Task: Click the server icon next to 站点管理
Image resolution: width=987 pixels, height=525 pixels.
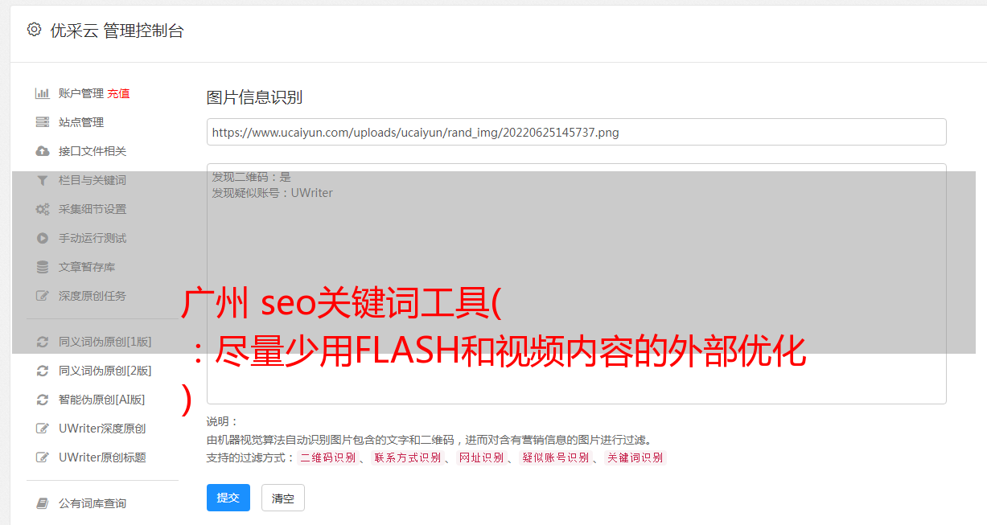Action: tap(43, 122)
